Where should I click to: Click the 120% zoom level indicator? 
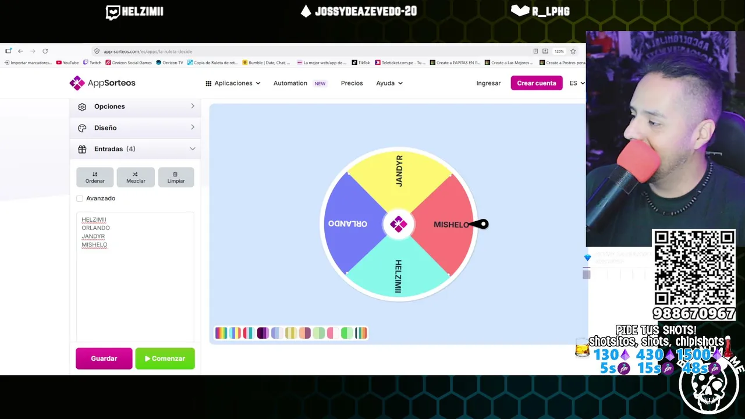[559, 51]
